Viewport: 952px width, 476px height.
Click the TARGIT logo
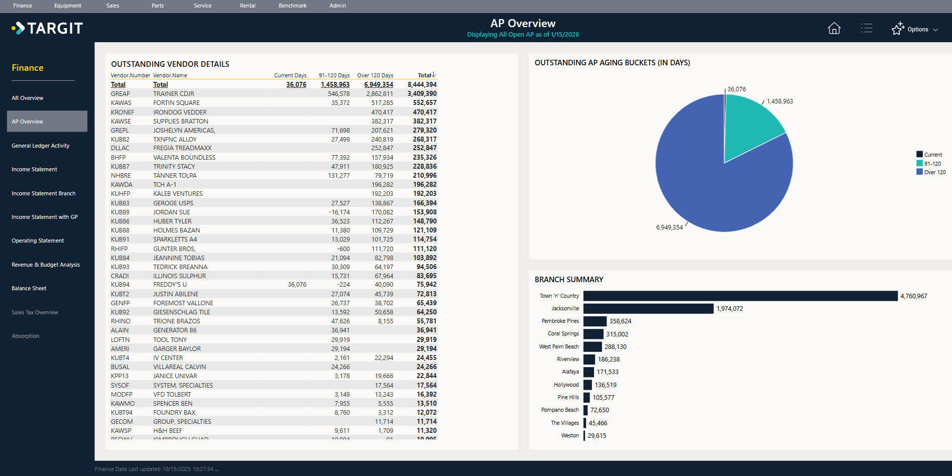pyautogui.click(x=48, y=28)
